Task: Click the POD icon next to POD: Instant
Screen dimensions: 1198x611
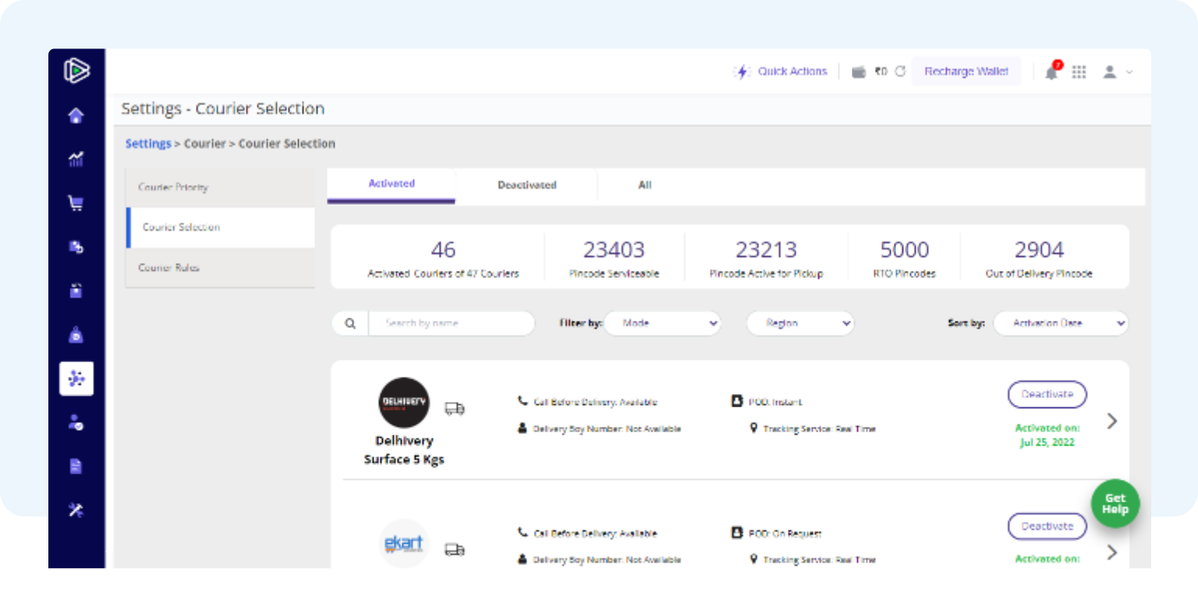Action: pos(736,401)
